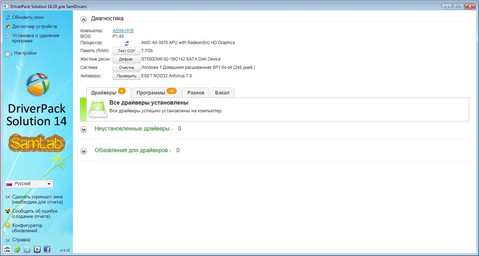Image resolution: width=479 pixels, height=256 pixels.
Task: Open the Facebook icon
Action: pyautogui.click(x=47, y=249)
